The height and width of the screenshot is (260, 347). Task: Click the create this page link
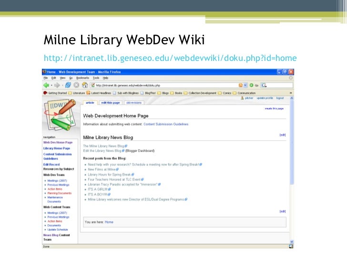click(x=274, y=109)
